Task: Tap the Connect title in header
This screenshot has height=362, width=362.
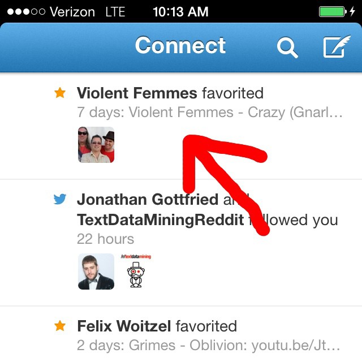Action: (x=180, y=46)
